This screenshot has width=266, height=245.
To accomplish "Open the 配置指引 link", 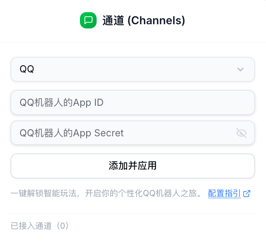I will click(224, 194).
